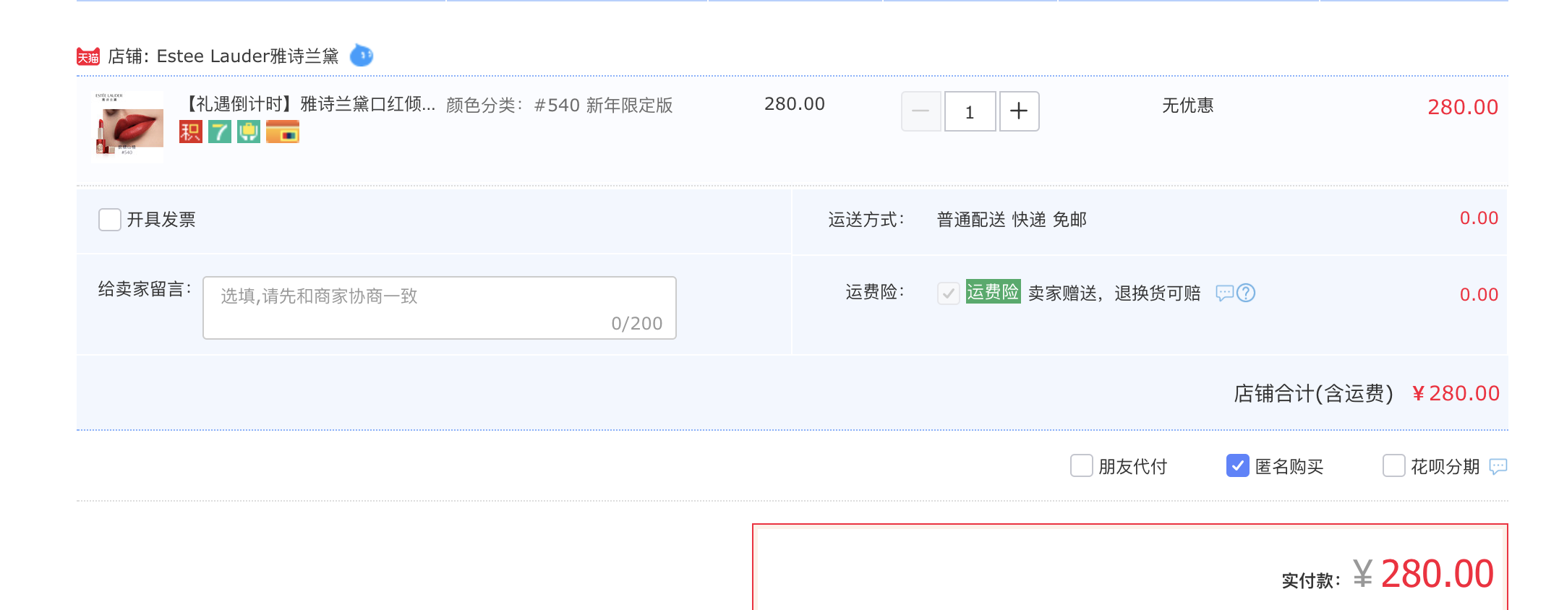Click the green 运费险 label tag
Screen dimensions: 1559x610
pos(994,292)
